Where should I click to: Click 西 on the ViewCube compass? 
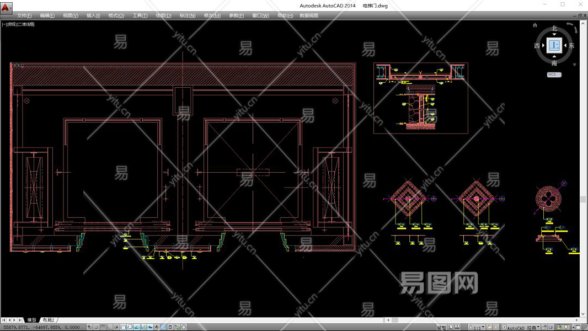pyautogui.click(x=537, y=45)
